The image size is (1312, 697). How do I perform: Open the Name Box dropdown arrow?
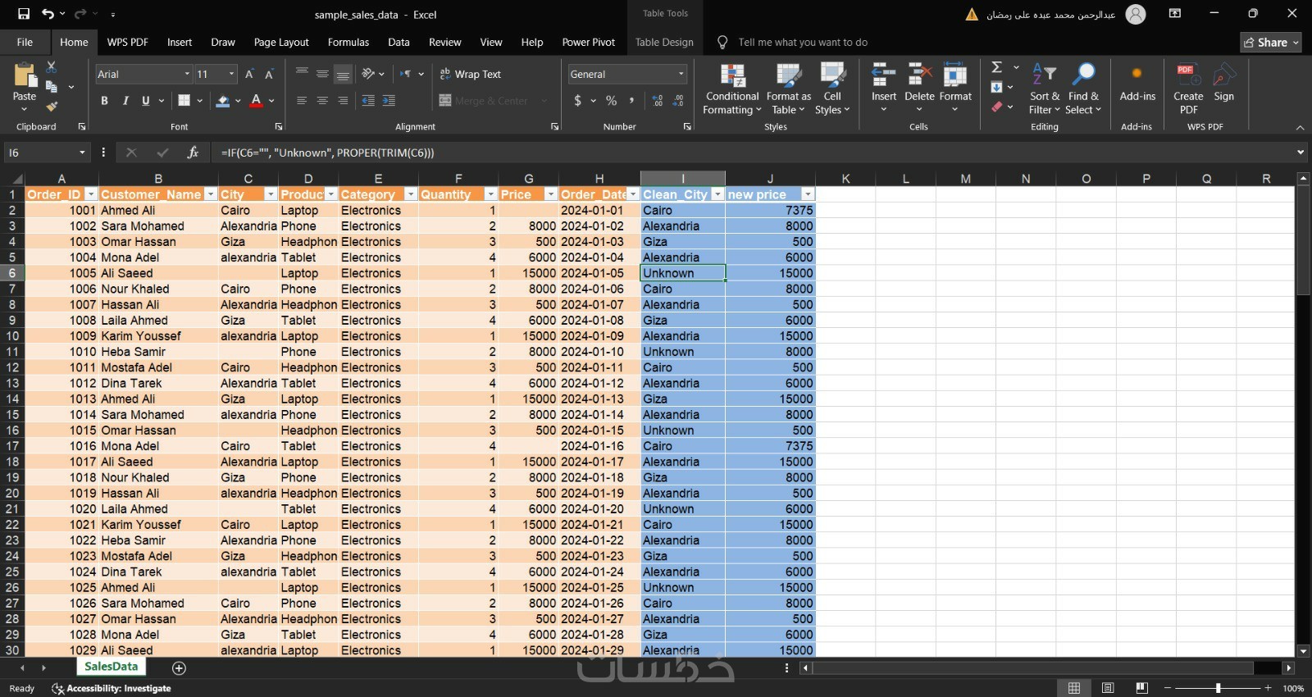pos(82,153)
